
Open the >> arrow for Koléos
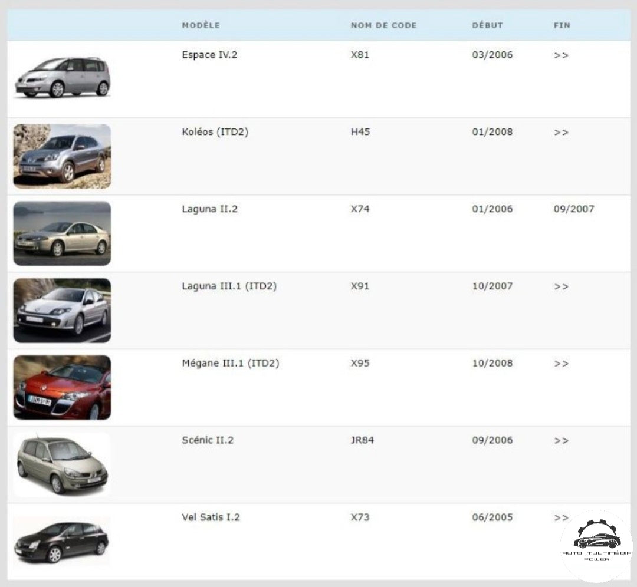point(560,132)
